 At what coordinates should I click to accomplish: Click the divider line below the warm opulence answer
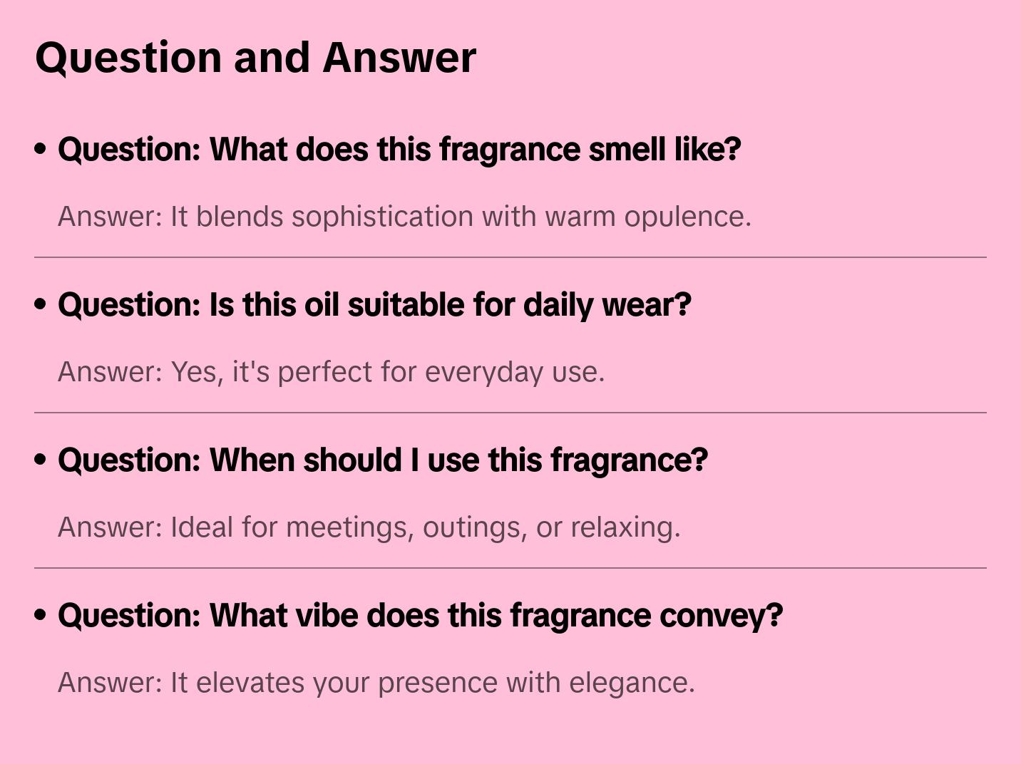tap(510, 257)
